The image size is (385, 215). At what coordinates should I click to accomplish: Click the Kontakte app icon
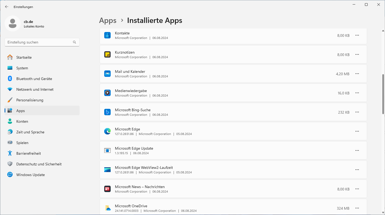coord(107,35)
